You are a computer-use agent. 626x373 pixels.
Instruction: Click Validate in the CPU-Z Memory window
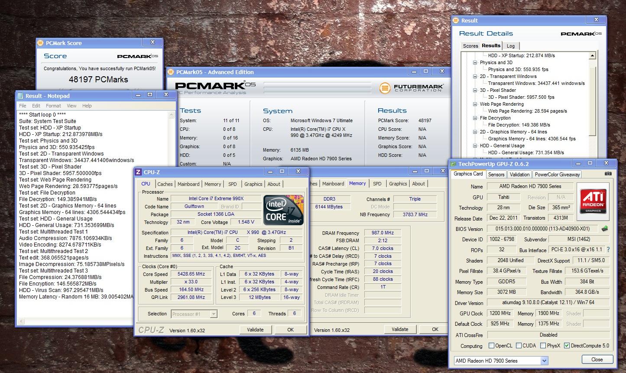[x=400, y=329]
